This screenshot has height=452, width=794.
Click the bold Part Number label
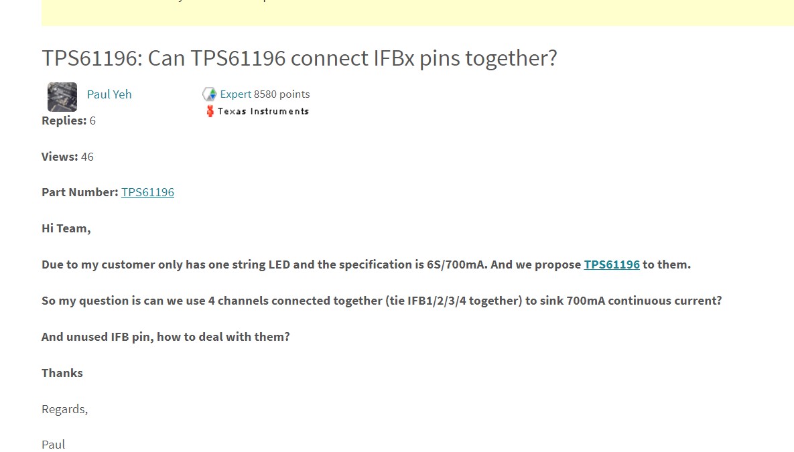point(80,192)
